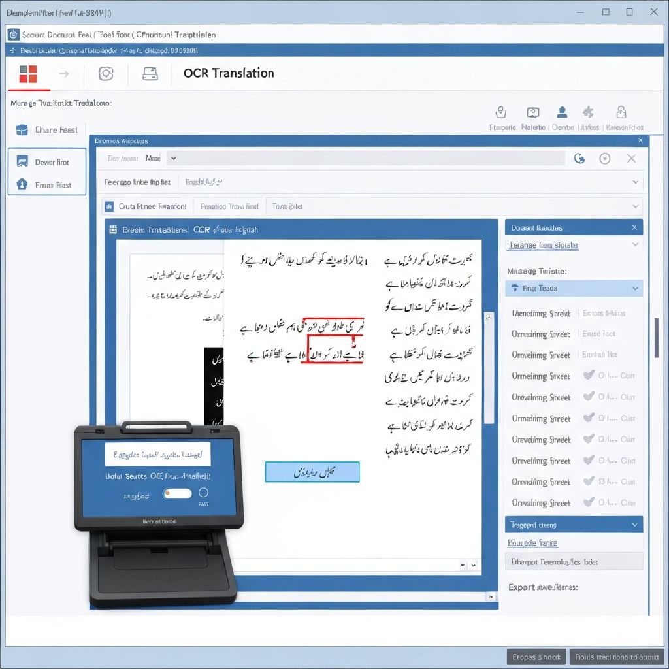Image resolution: width=669 pixels, height=669 pixels.
Task: Click the blue user profile icon top-right
Action: pos(563,112)
